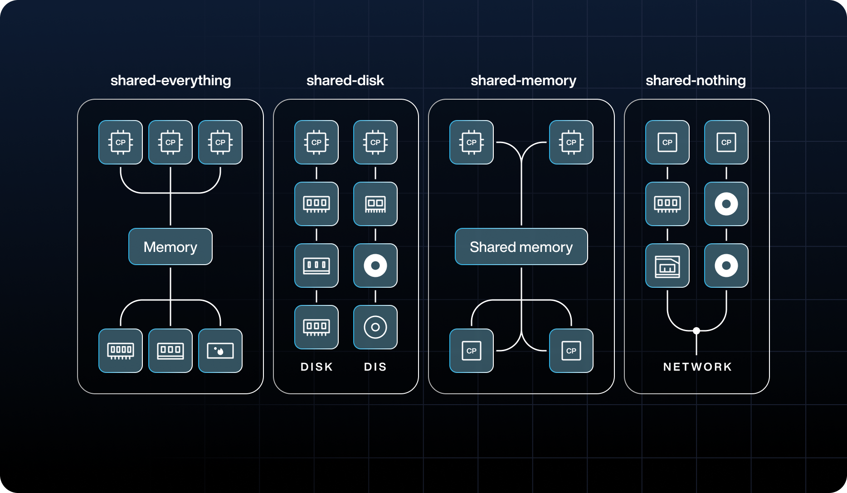The width and height of the screenshot is (847, 493).
Task: Click bottom-left CP square in shared-memory
Action: [472, 351]
